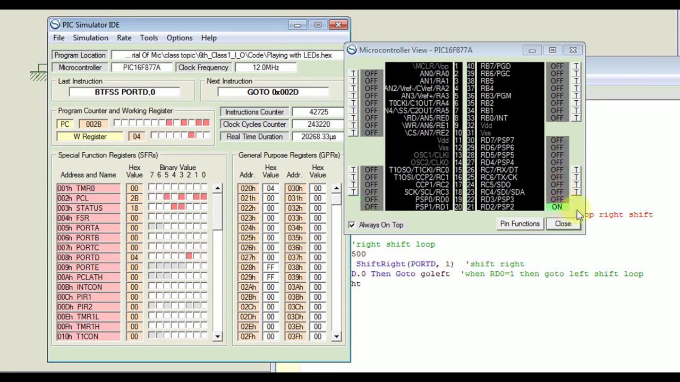The width and height of the screenshot is (680, 382).
Task: Click the Last Instruction BTFSS PORTD,0
Action: pos(125,92)
